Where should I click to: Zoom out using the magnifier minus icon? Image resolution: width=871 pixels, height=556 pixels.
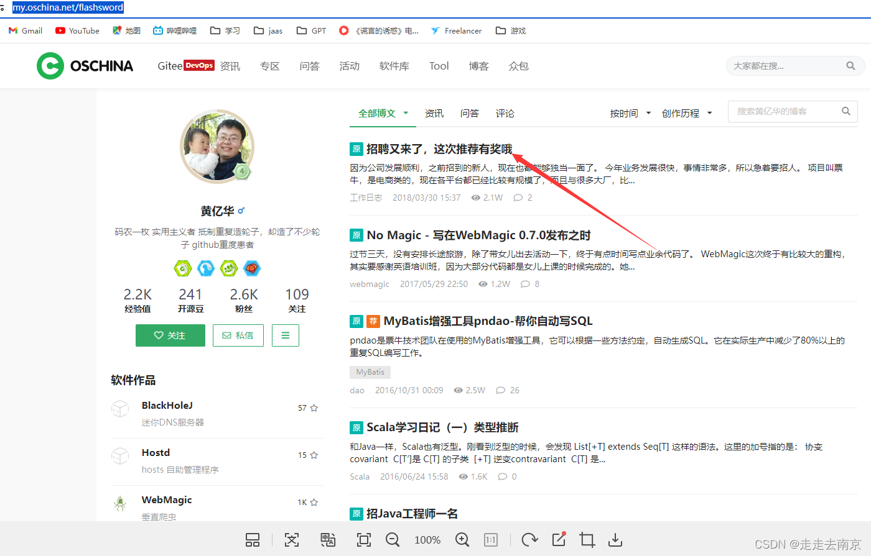tap(393, 539)
